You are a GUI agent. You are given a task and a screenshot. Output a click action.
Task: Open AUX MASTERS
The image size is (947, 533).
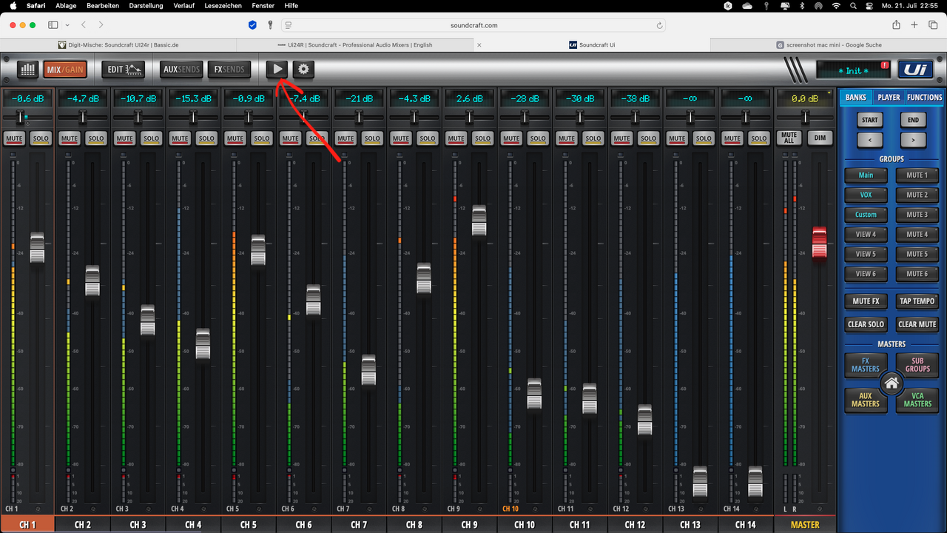tap(865, 400)
